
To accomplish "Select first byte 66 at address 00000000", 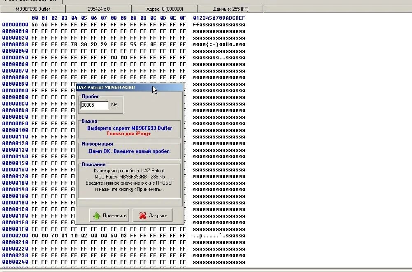I will click(x=35, y=25).
